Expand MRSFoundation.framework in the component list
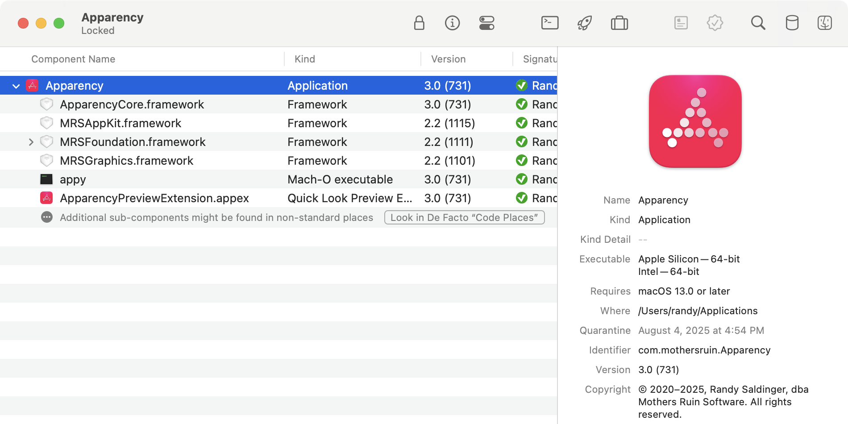This screenshot has height=424, width=848. pyautogui.click(x=31, y=141)
